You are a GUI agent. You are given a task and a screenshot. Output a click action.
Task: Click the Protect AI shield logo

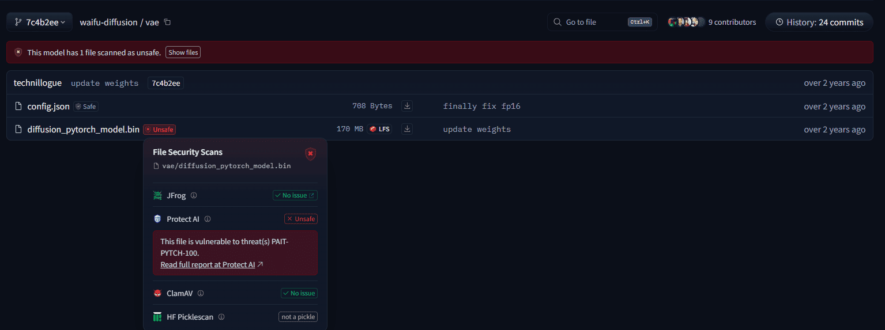tap(157, 219)
